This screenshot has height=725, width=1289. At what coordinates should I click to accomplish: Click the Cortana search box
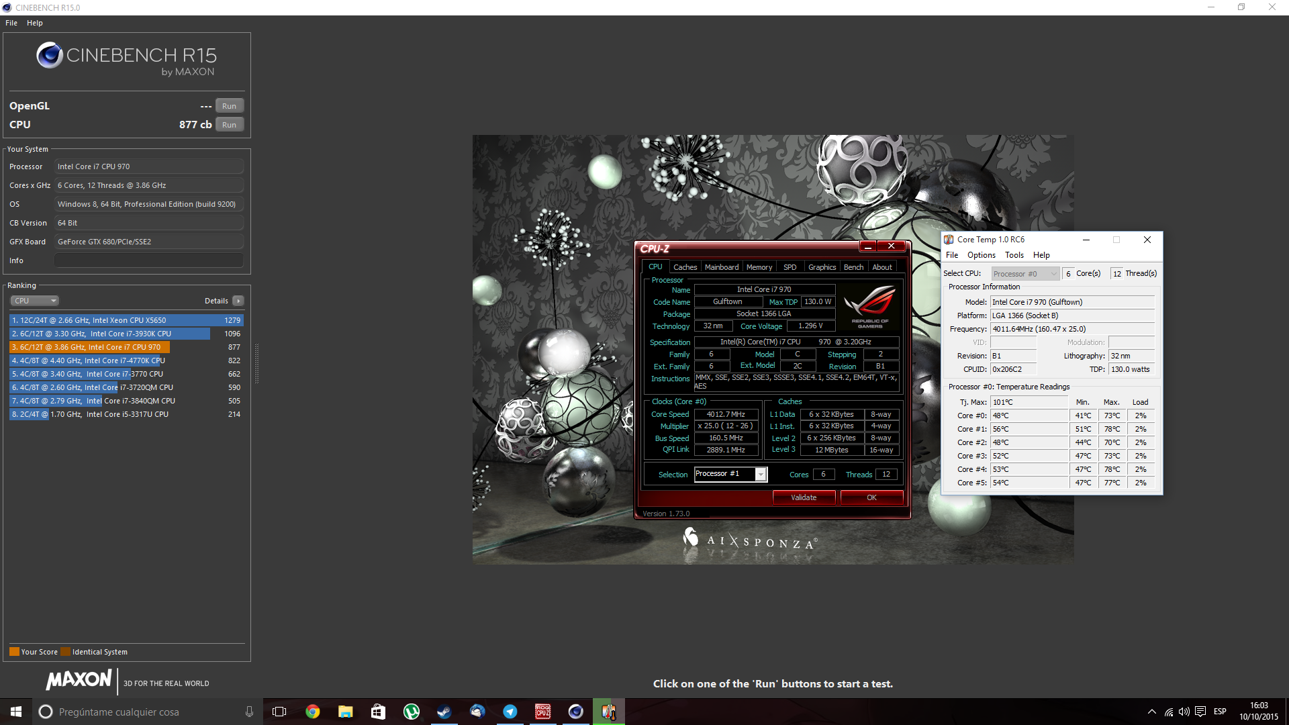(148, 712)
